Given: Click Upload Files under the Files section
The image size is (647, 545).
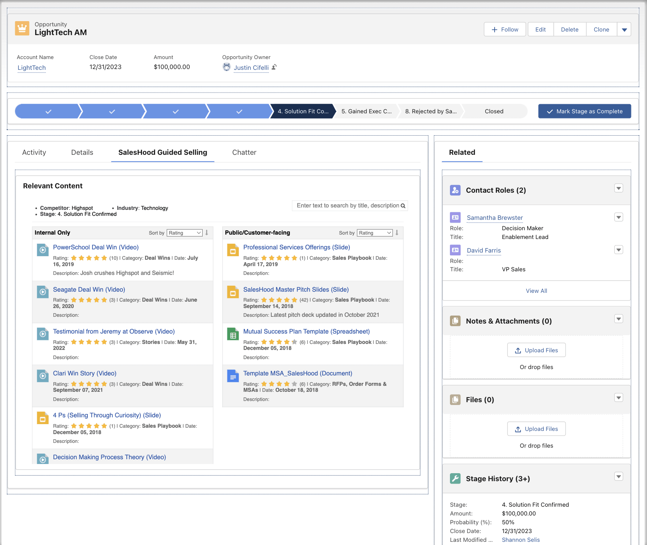Looking at the screenshot, I should point(537,429).
